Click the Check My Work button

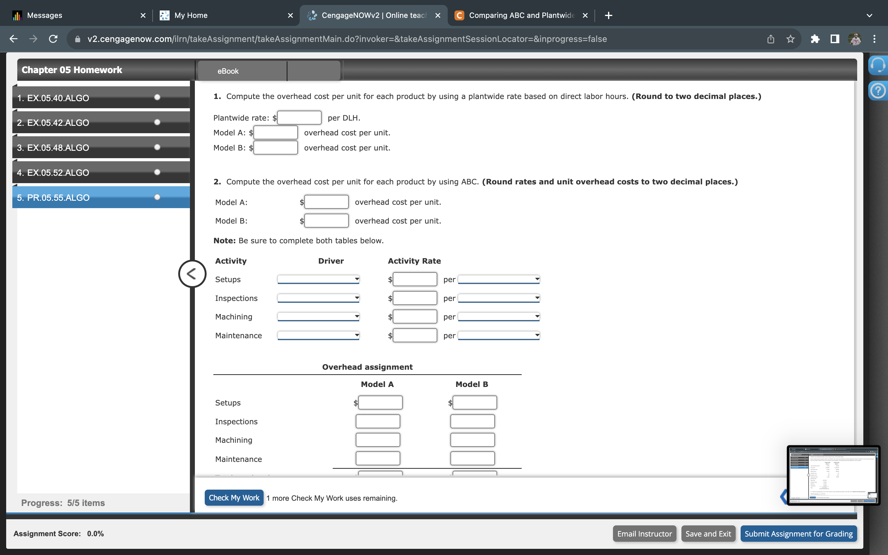234,498
